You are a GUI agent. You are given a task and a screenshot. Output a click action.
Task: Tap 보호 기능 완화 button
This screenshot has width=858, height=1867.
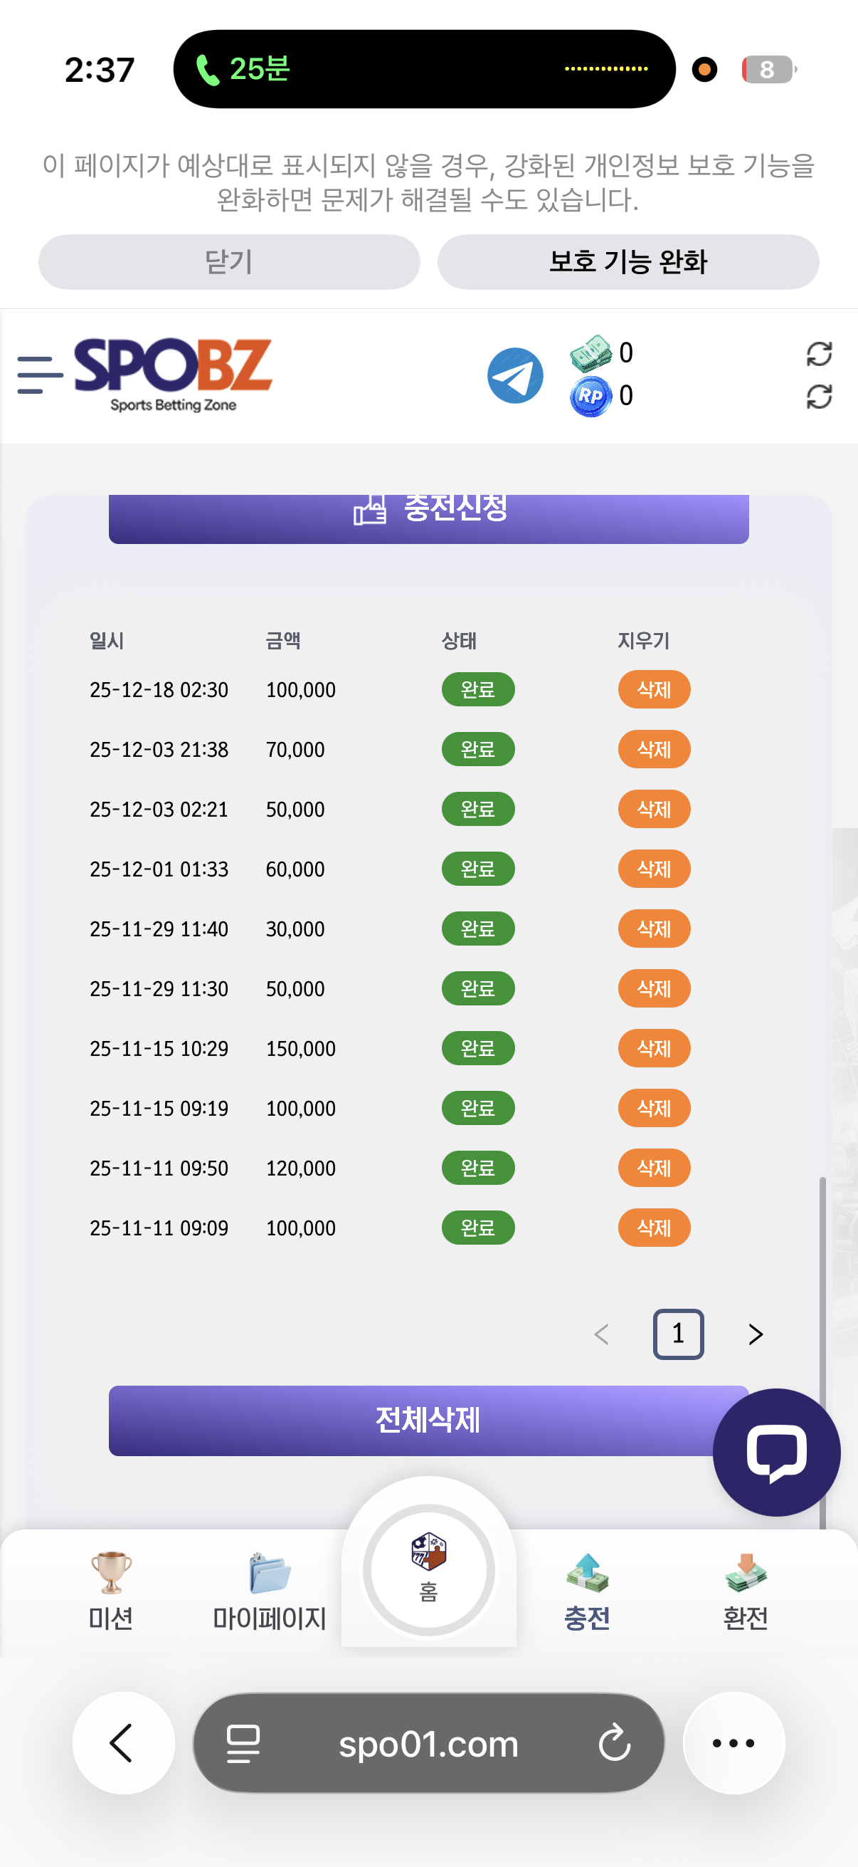click(627, 261)
